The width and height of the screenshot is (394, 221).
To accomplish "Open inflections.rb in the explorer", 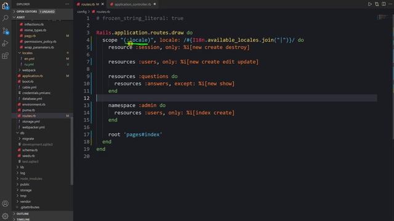I will click(34, 25).
